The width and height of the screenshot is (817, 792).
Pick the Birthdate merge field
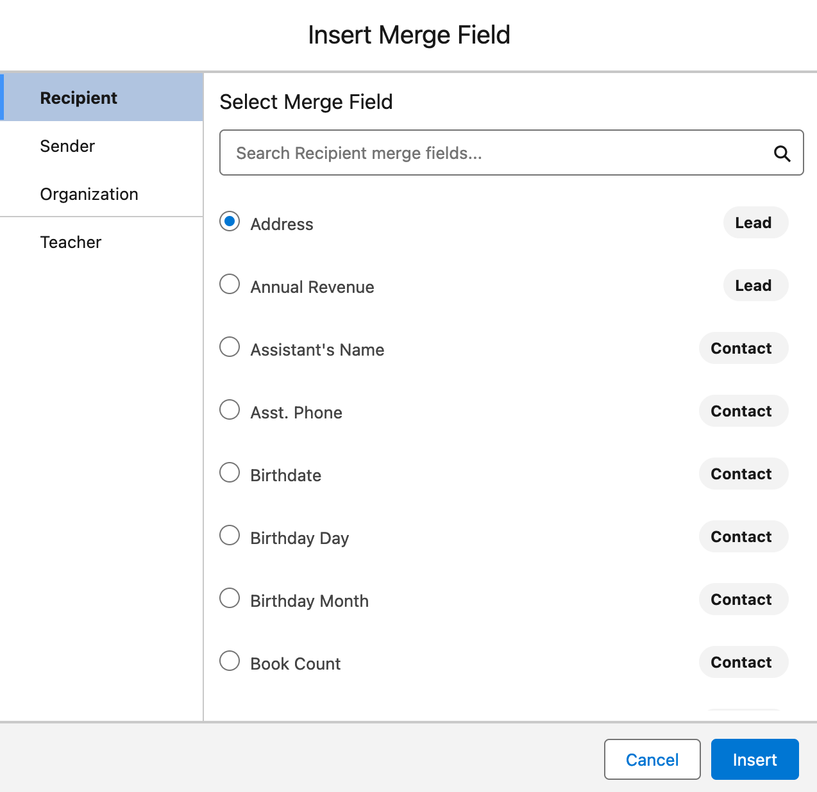click(230, 473)
